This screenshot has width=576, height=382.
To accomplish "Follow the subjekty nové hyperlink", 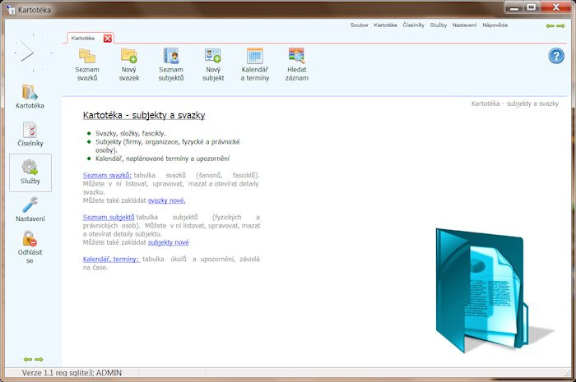I will pyautogui.click(x=168, y=242).
